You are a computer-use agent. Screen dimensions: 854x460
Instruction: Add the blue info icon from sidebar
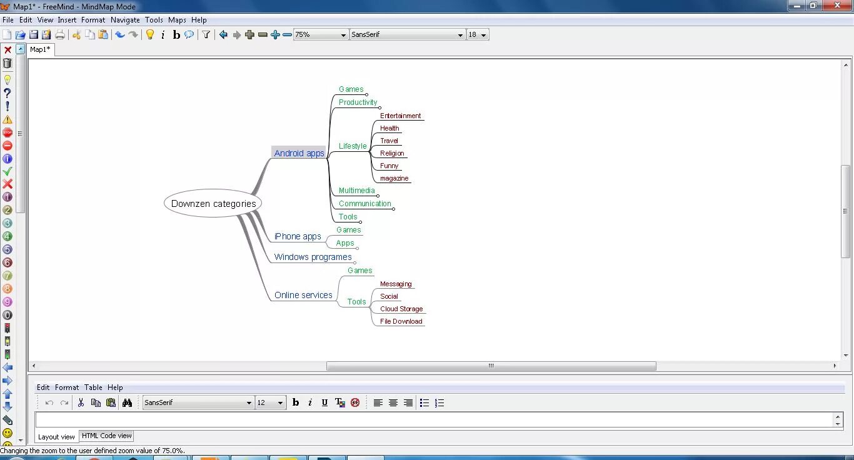coord(8,159)
